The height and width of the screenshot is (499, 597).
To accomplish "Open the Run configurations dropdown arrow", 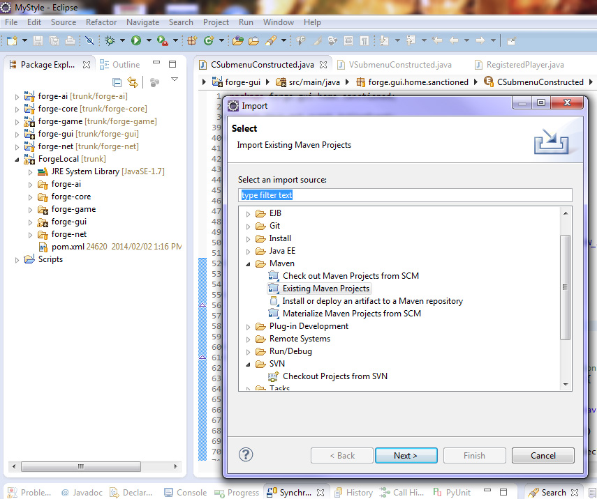I will (149, 40).
